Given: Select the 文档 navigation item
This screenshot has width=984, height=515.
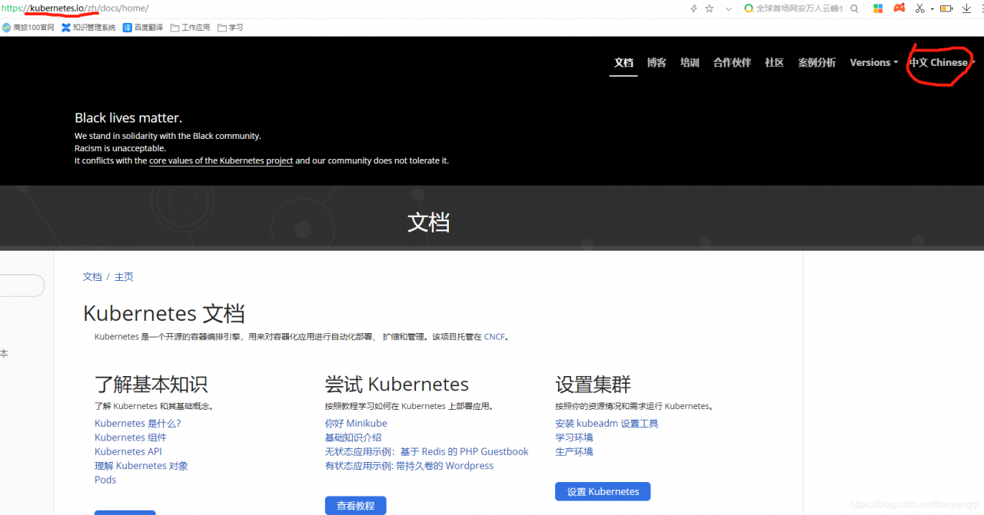Looking at the screenshot, I should pyautogui.click(x=623, y=63).
